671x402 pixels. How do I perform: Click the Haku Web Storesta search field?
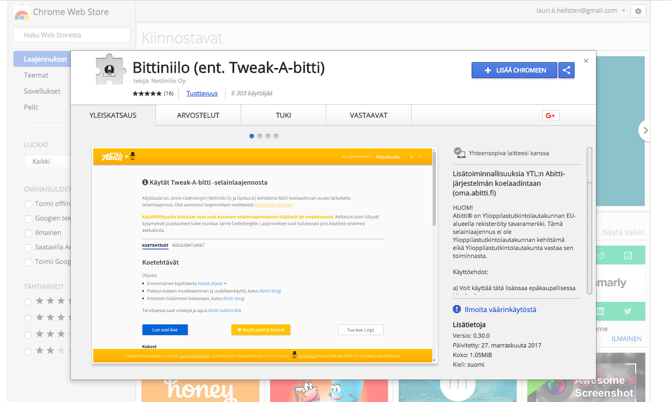(x=72, y=35)
